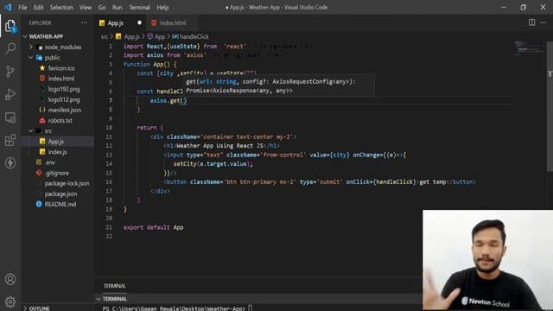Switch to the index.html editor tab
The image size is (553, 311).
173,23
